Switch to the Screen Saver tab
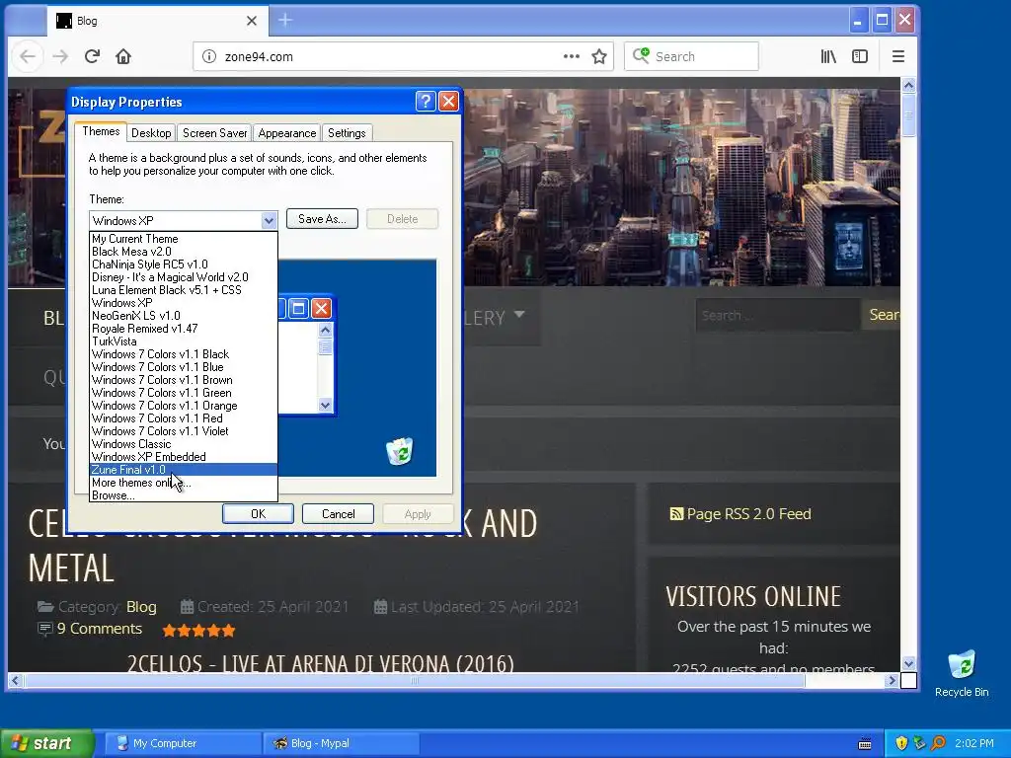The image size is (1011, 758). (214, 133)
